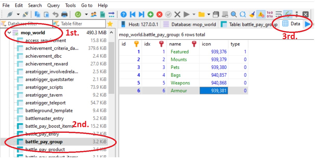Image resolution: width=315 pixels, height=158 pixels.
Task: Open the dropdown arrow beside the refresh icon
Action: [x=86, y=15]
